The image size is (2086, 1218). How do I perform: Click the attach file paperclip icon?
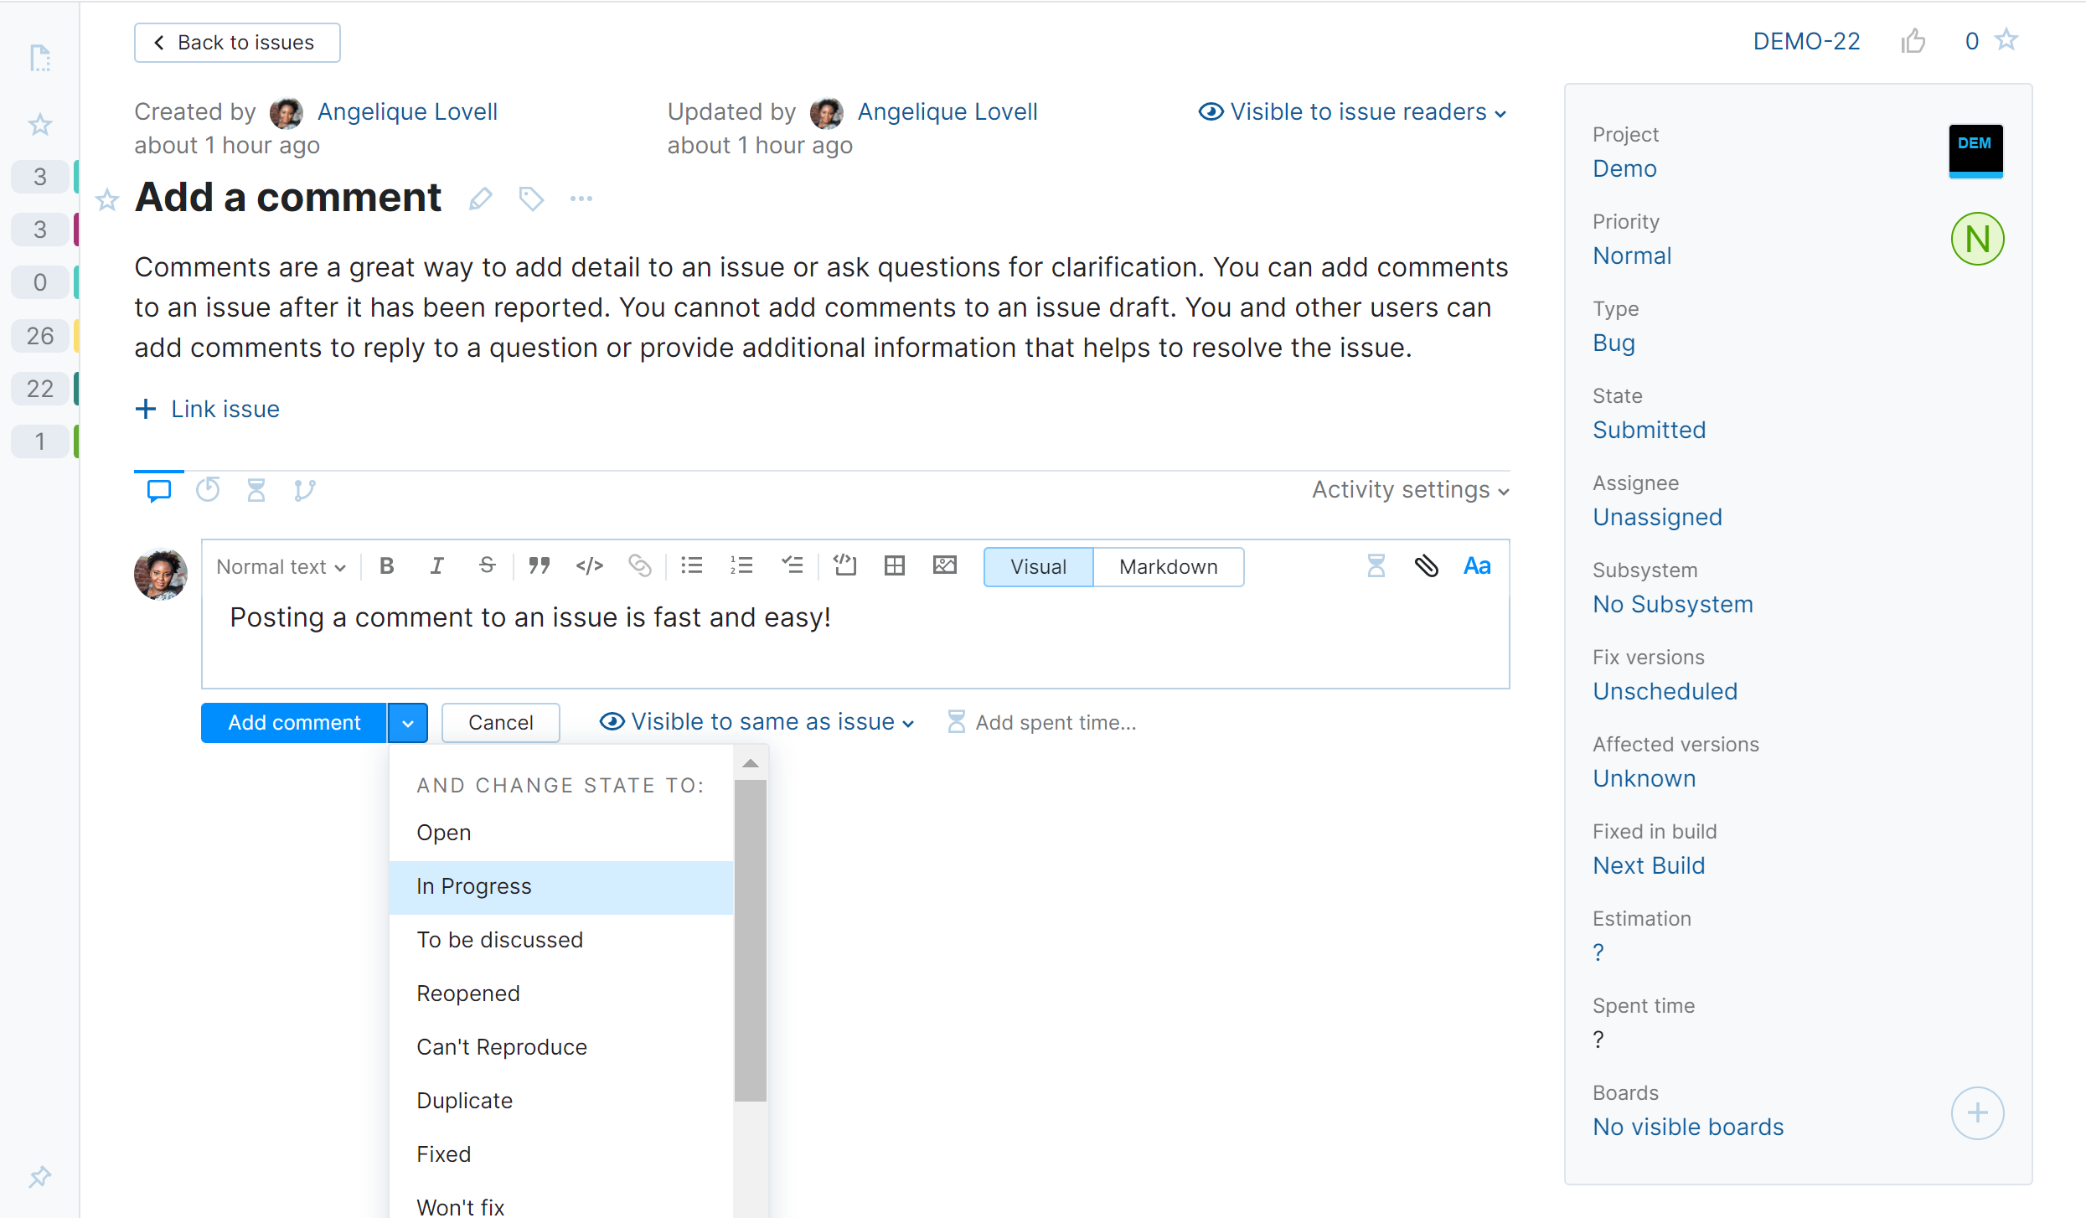pos(1426,566)
